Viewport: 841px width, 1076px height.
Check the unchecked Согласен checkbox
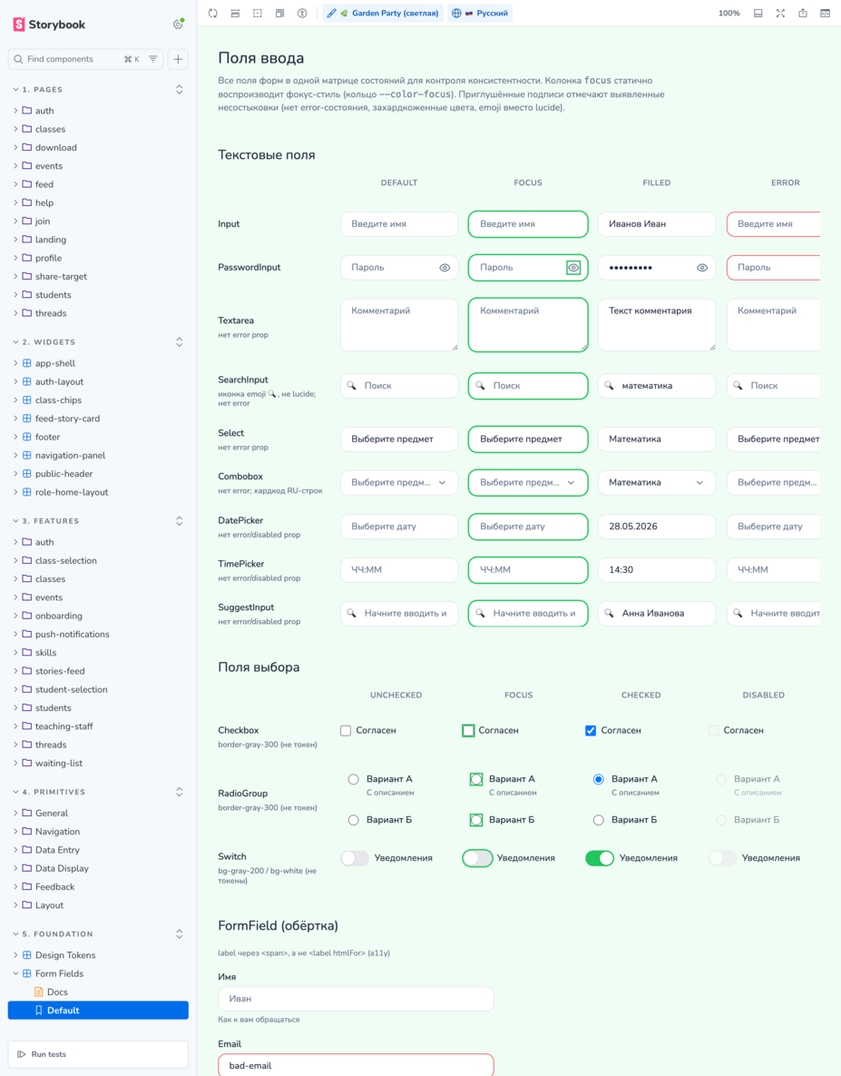[346, 731]
